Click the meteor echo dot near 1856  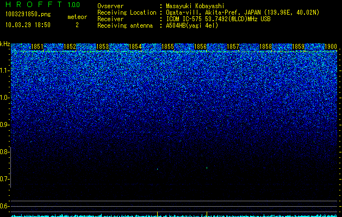(x=207, y=168)
